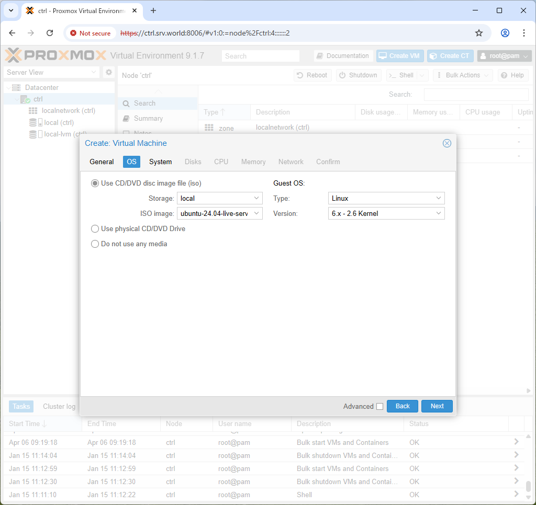Select the localnetwork (ctrl) zone icon
The image size is (536, 505).
point(33,111)
